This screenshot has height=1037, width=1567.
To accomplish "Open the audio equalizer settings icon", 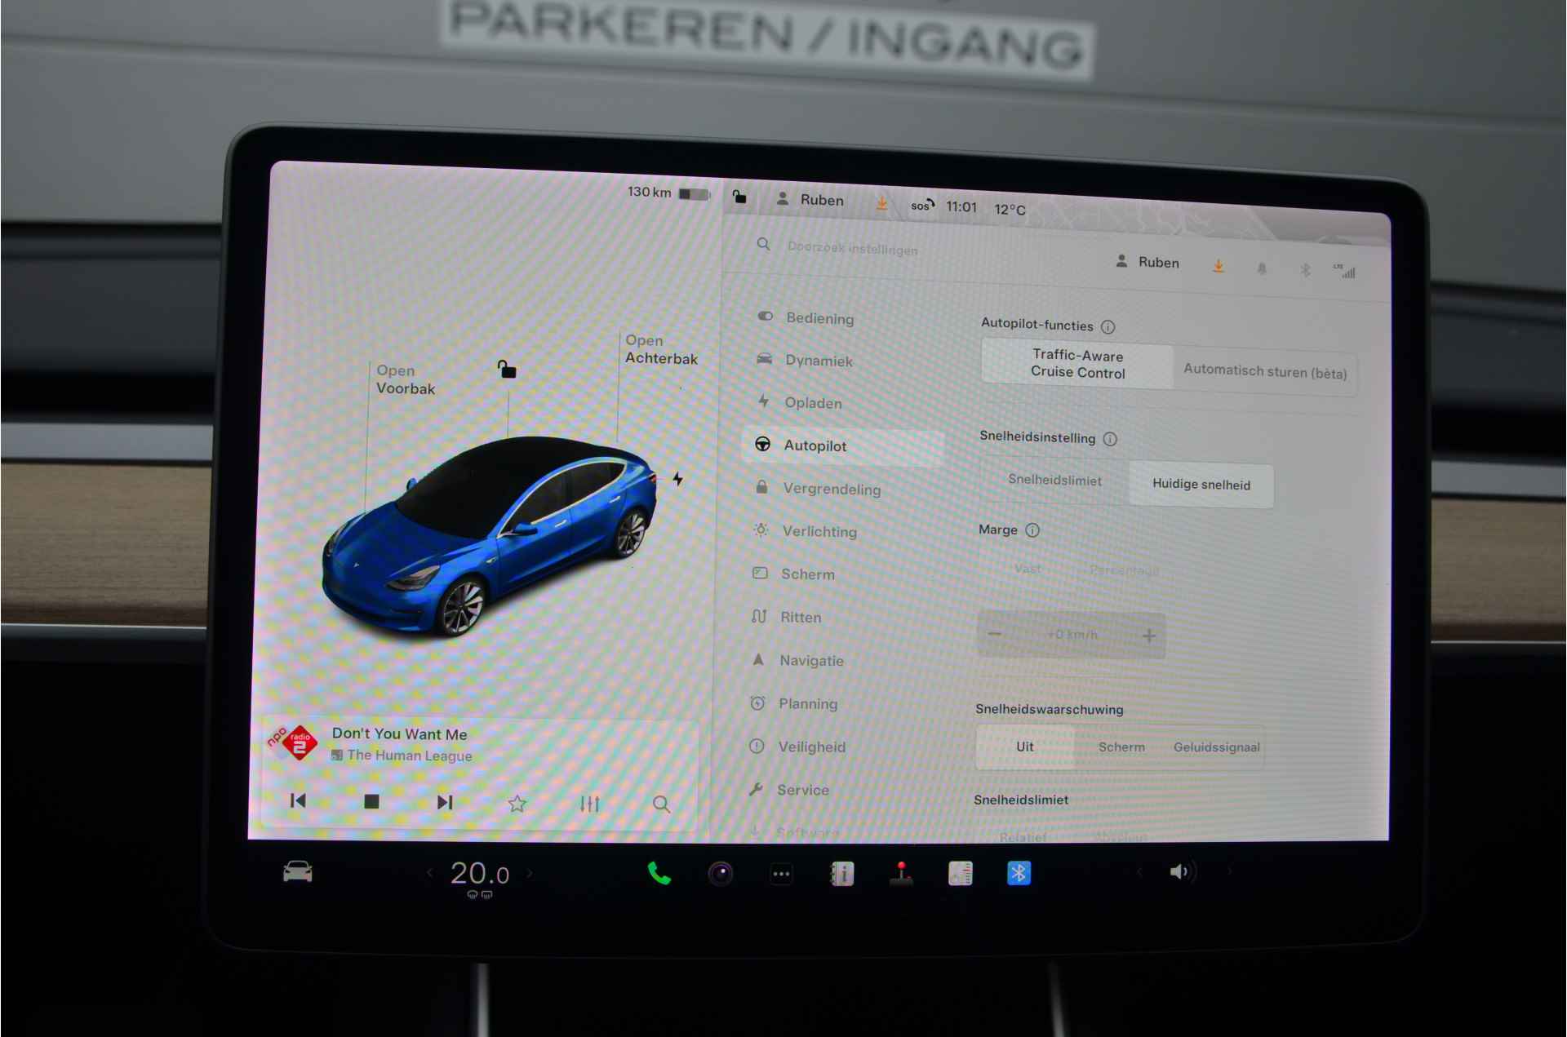I will pyautogui.click(x=589, y=804).
